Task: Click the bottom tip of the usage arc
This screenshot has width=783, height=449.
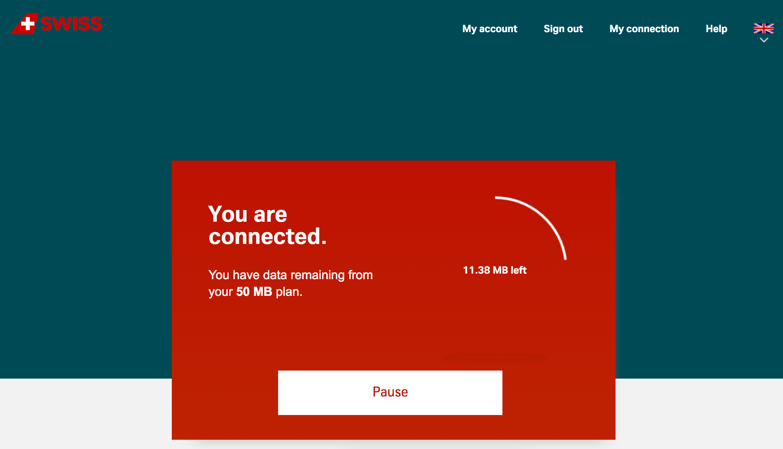Action: pyautogui.click(x=565, y=258)
